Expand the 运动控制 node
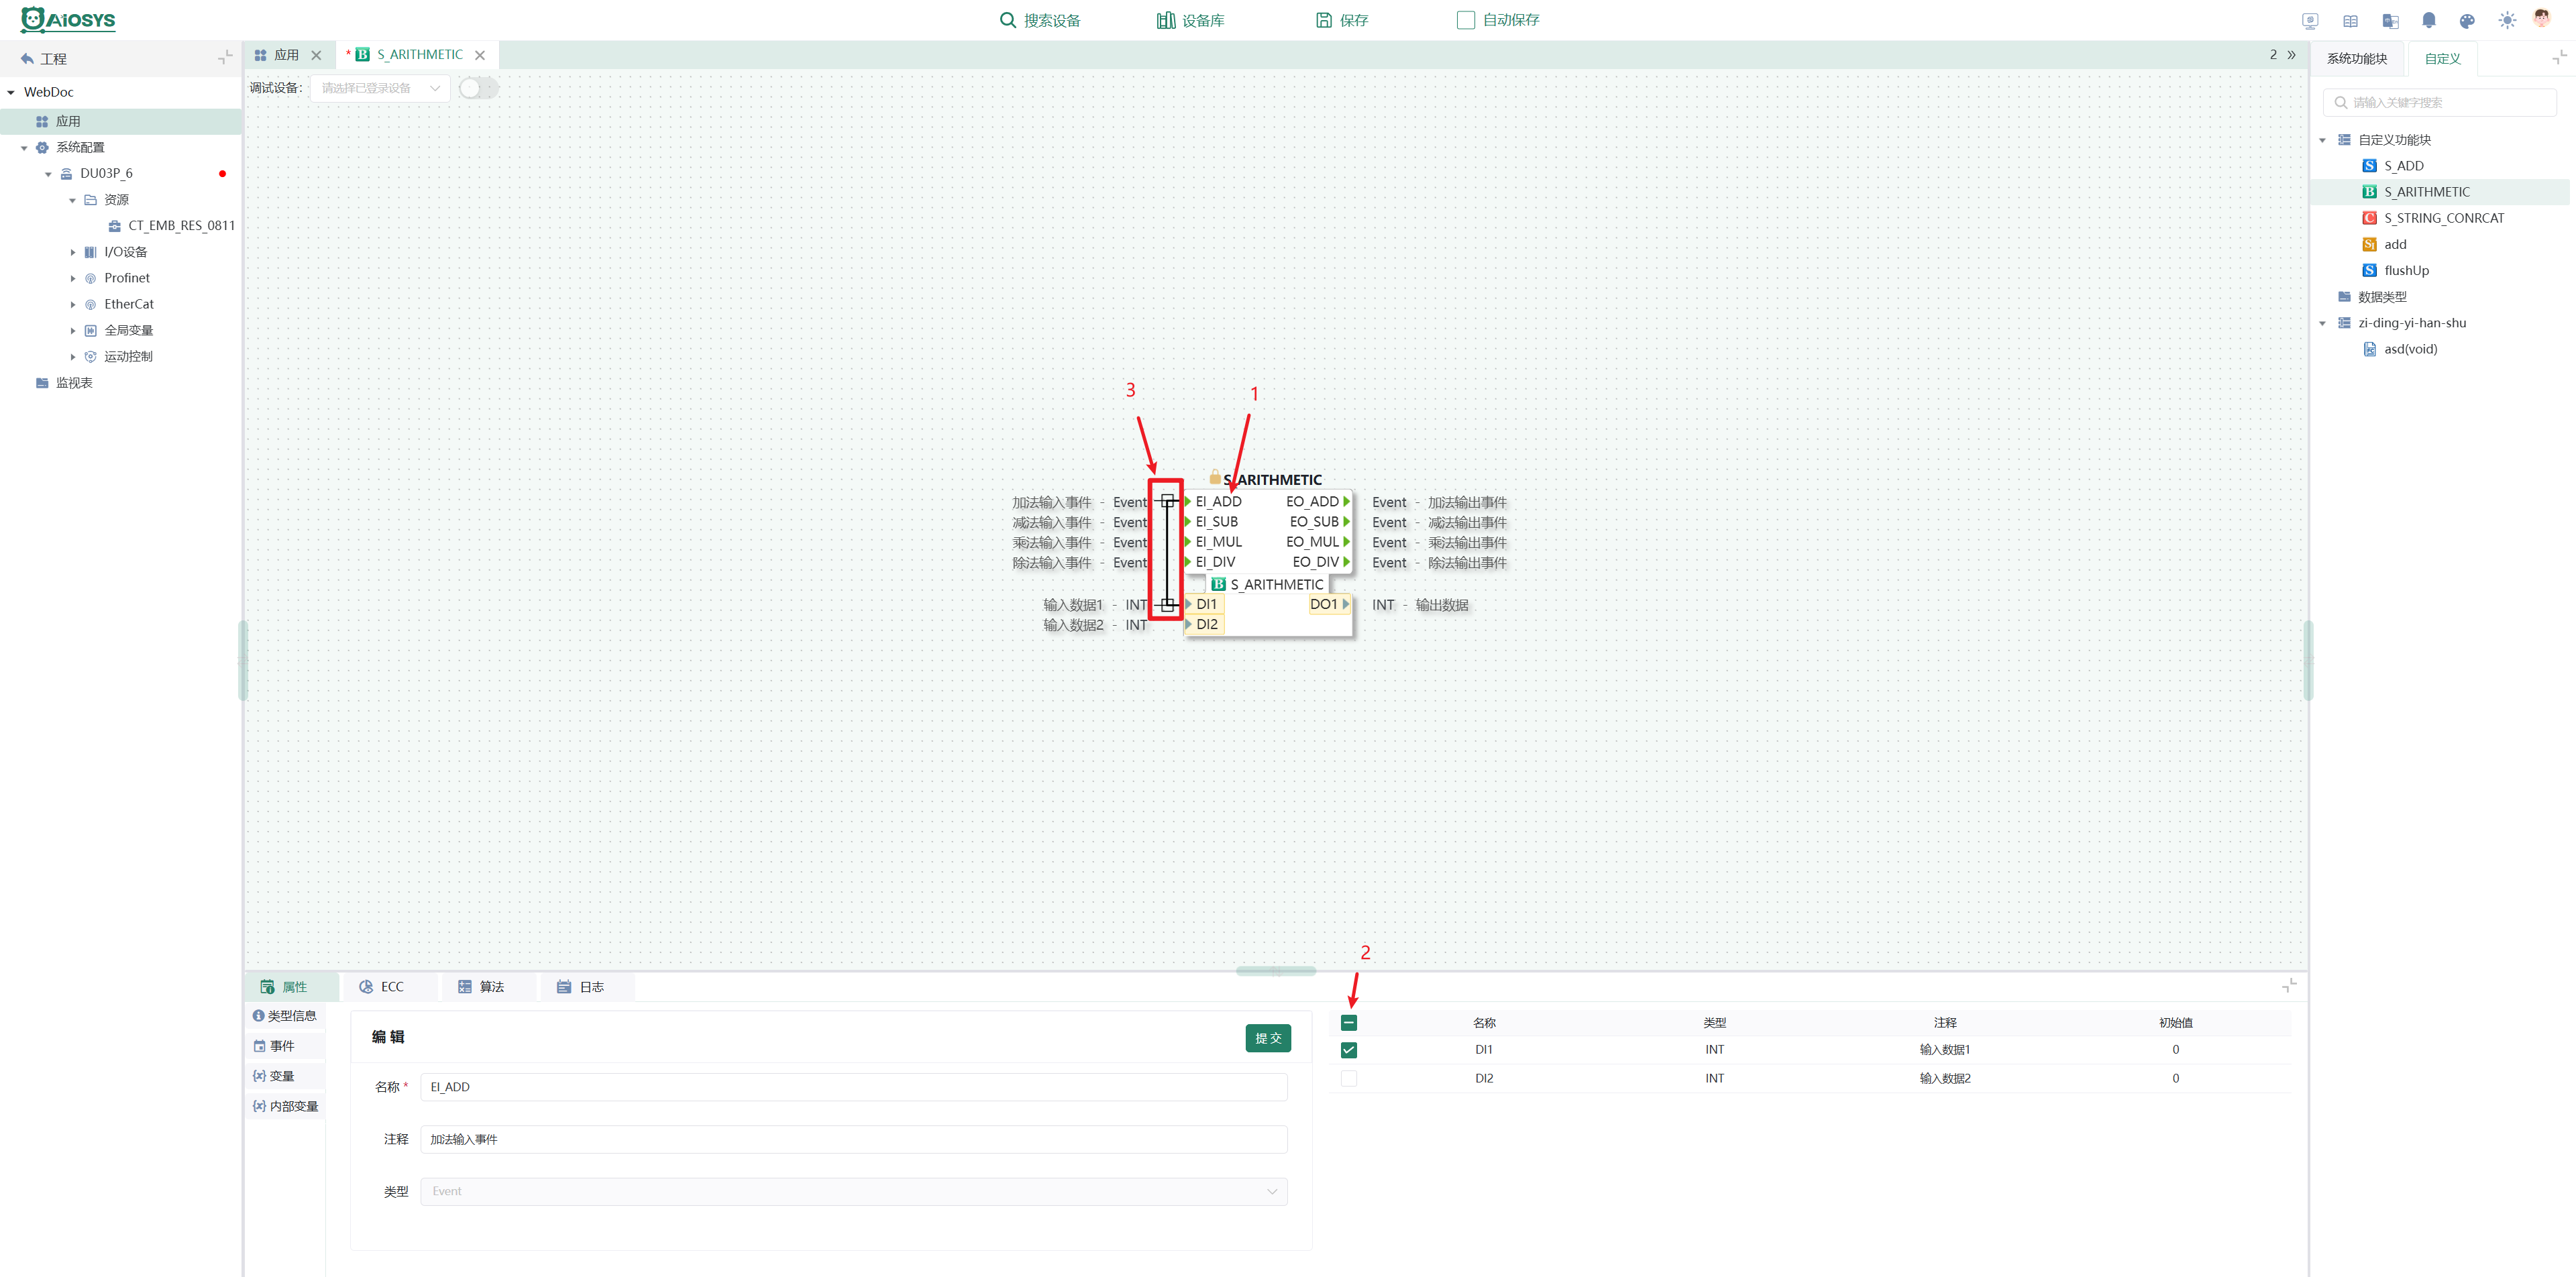 [x=72, y=356]
